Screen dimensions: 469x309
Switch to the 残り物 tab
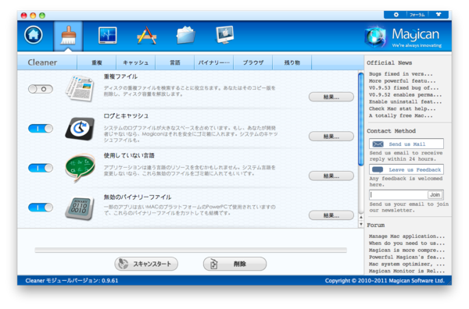click(x=292, y=62)
